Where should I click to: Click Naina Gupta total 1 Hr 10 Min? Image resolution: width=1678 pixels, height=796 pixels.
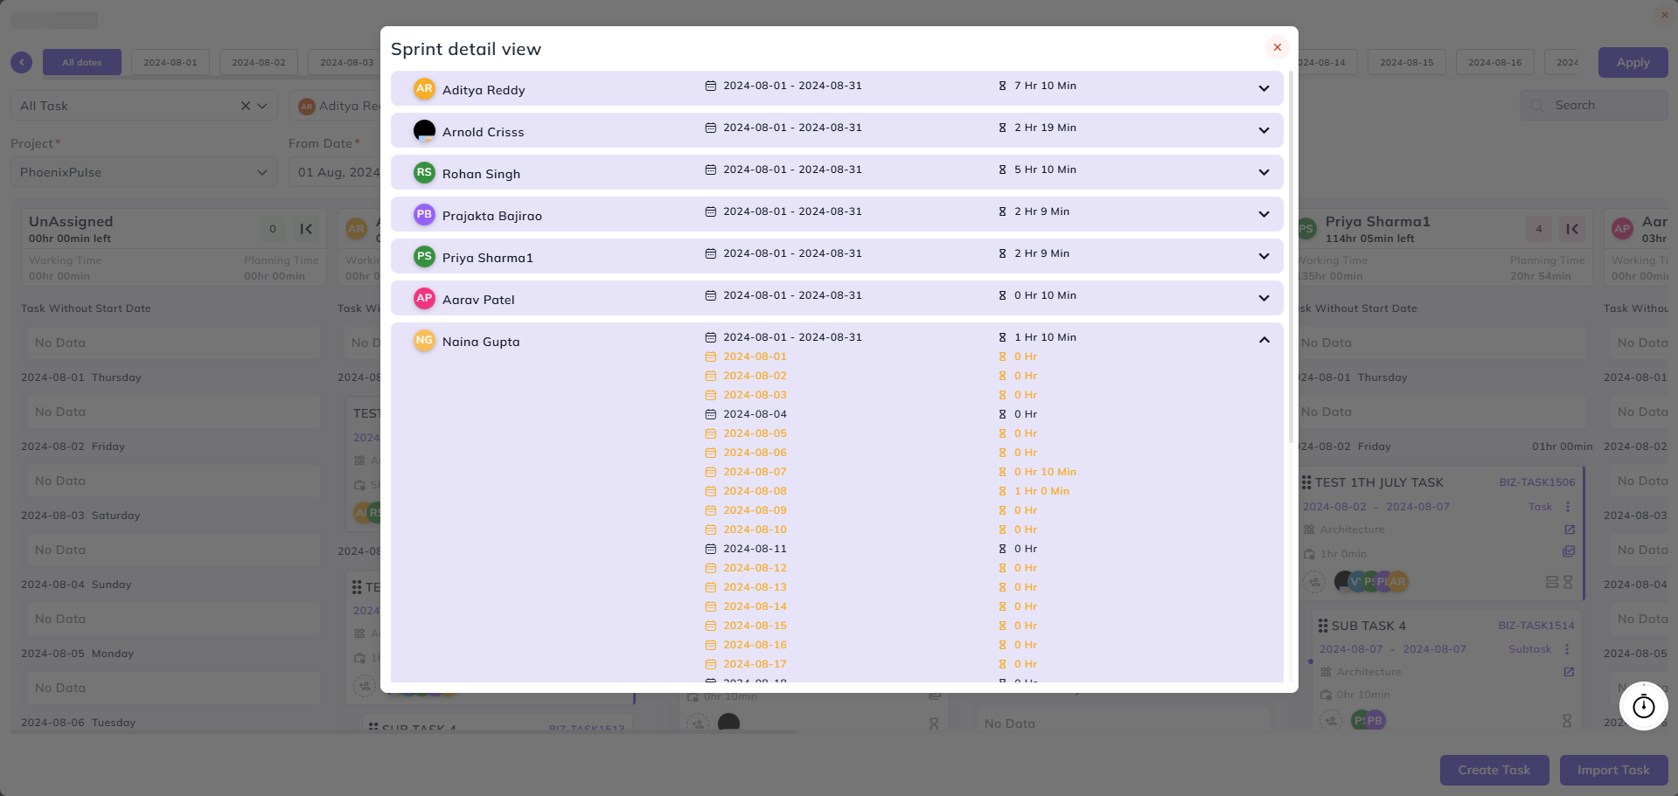1045,337
